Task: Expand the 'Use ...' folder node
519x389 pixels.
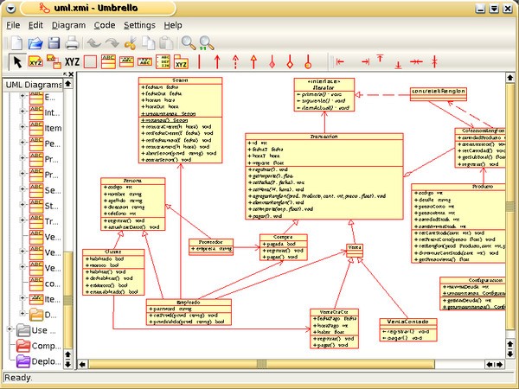Action: [x=10, y=328]
